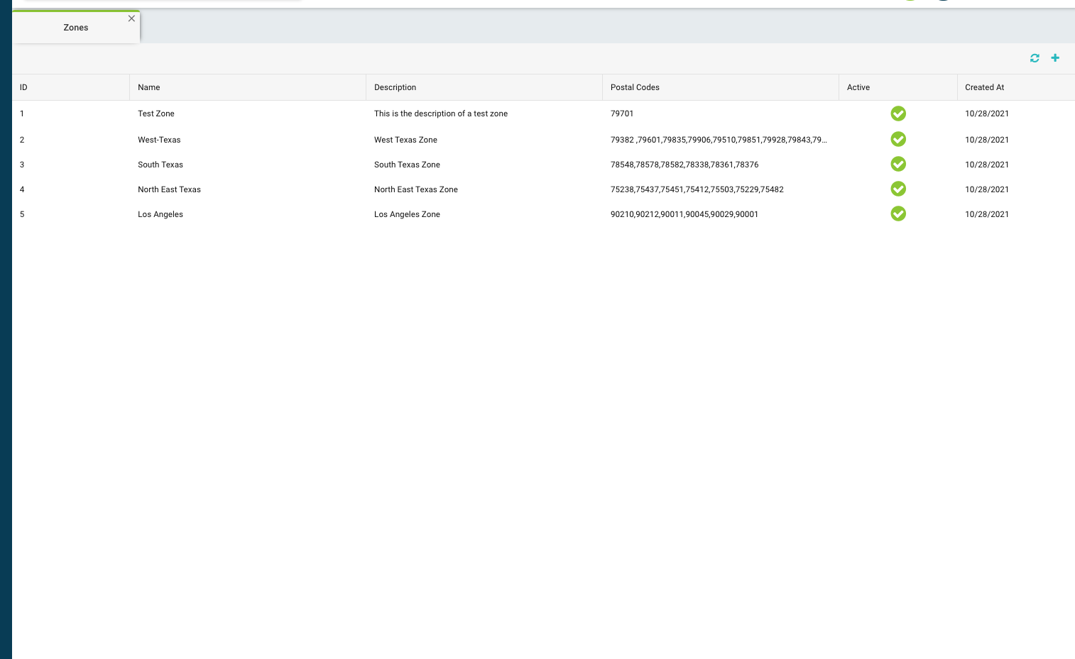The height and width of the screenshot is (659, 1075).
Task: Select the Test Zone row name
Action: 156,113
